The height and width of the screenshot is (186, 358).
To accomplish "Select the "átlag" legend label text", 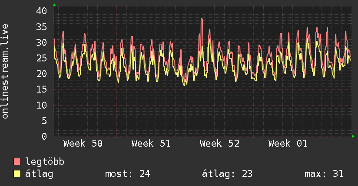I will tap(40, 174).
